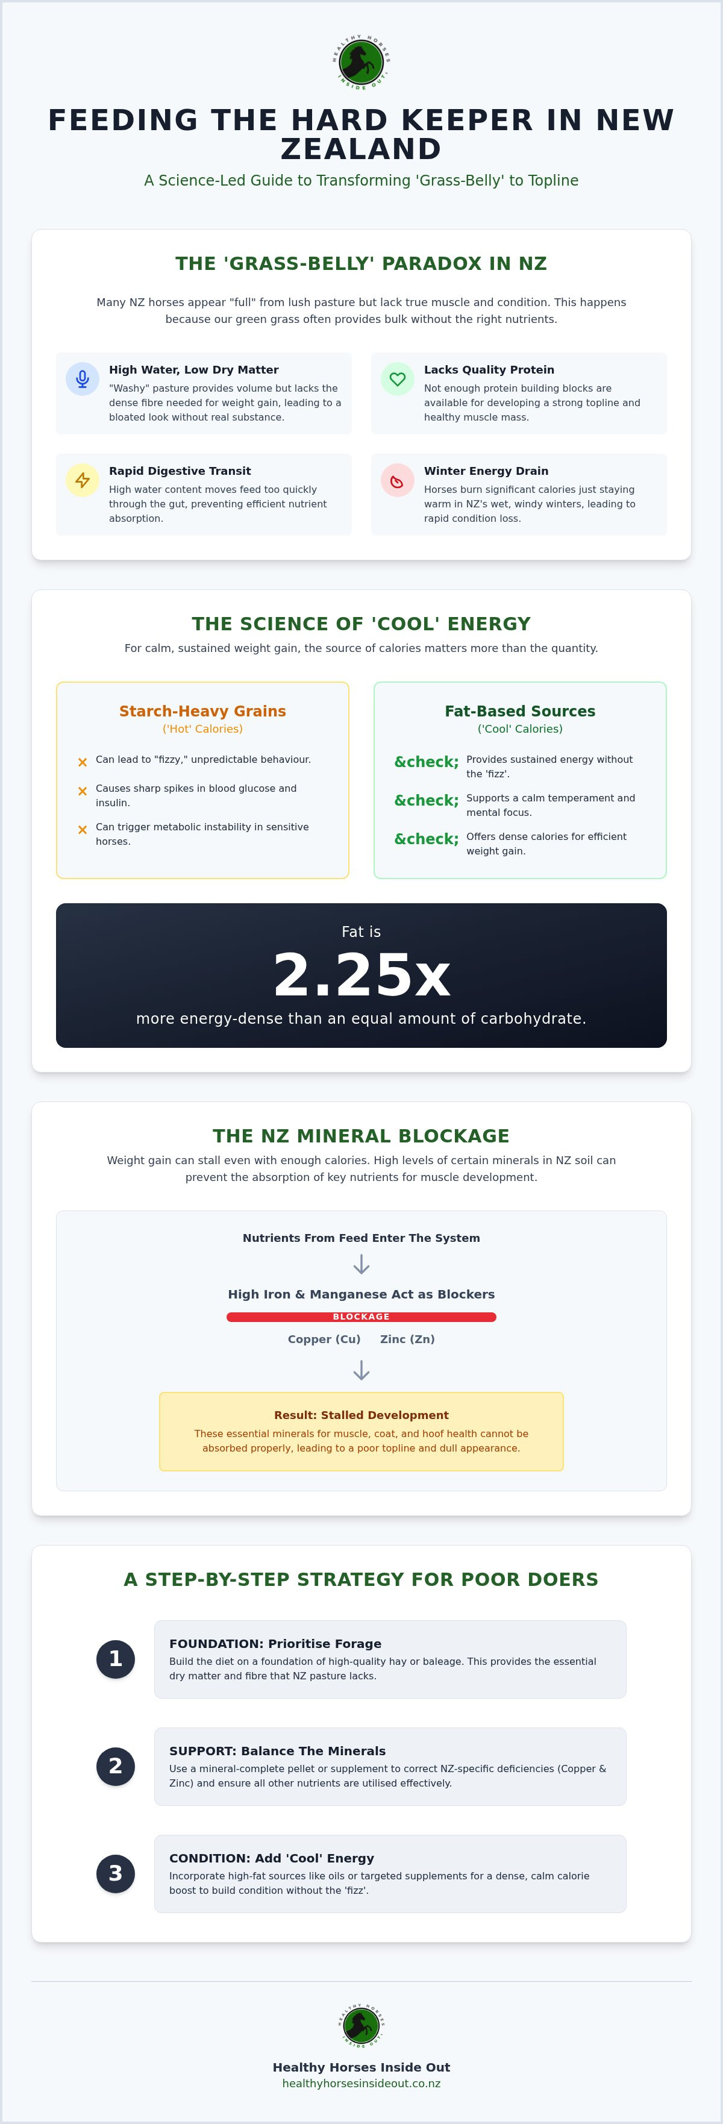Click step number 3 circle
Screen dimensions: 723x2124
[116, 1873]
